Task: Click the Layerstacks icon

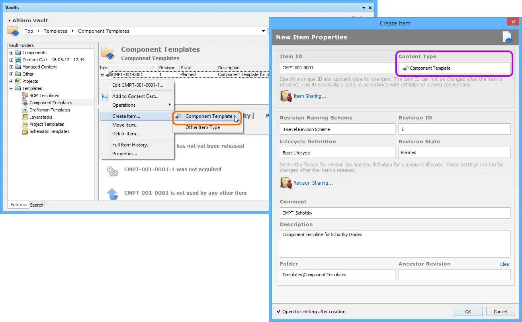Action: click(x=25, y=117)
